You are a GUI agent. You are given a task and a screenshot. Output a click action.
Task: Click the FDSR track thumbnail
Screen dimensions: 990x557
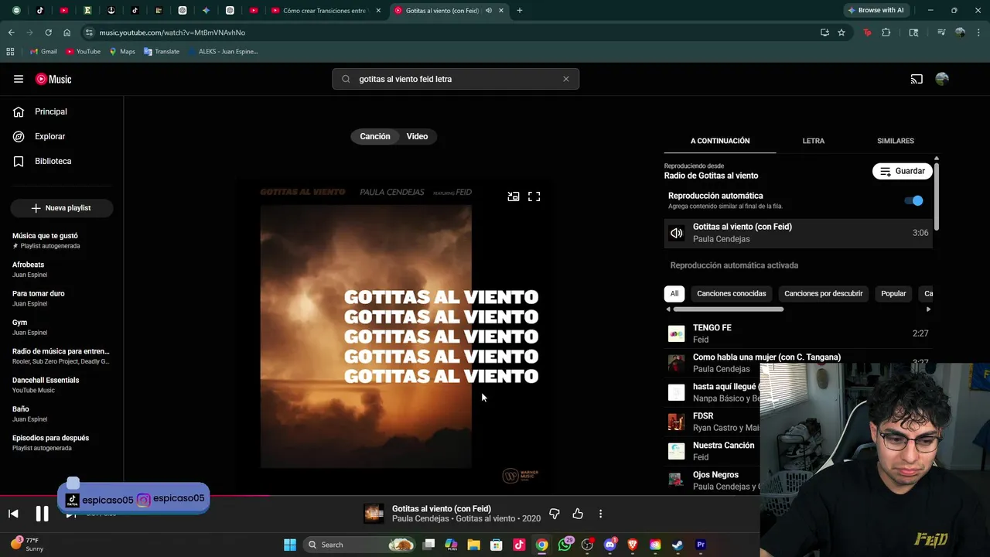[677, 422]
